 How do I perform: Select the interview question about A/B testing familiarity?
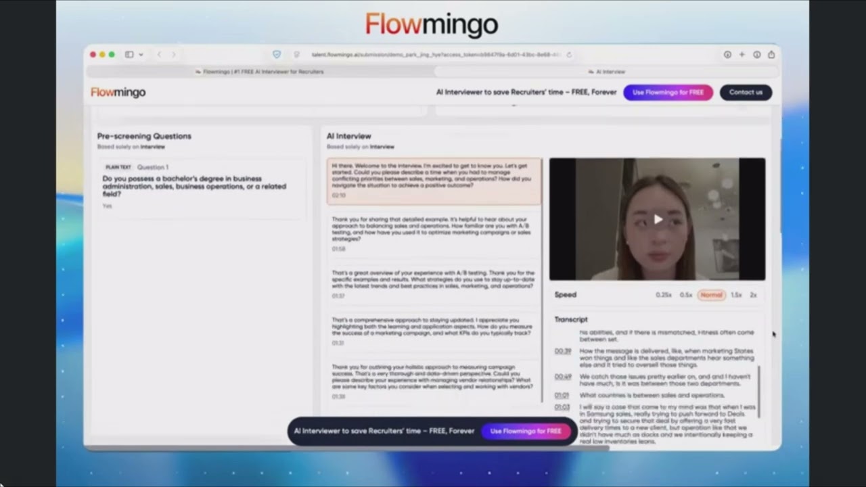tap(434, 233)
